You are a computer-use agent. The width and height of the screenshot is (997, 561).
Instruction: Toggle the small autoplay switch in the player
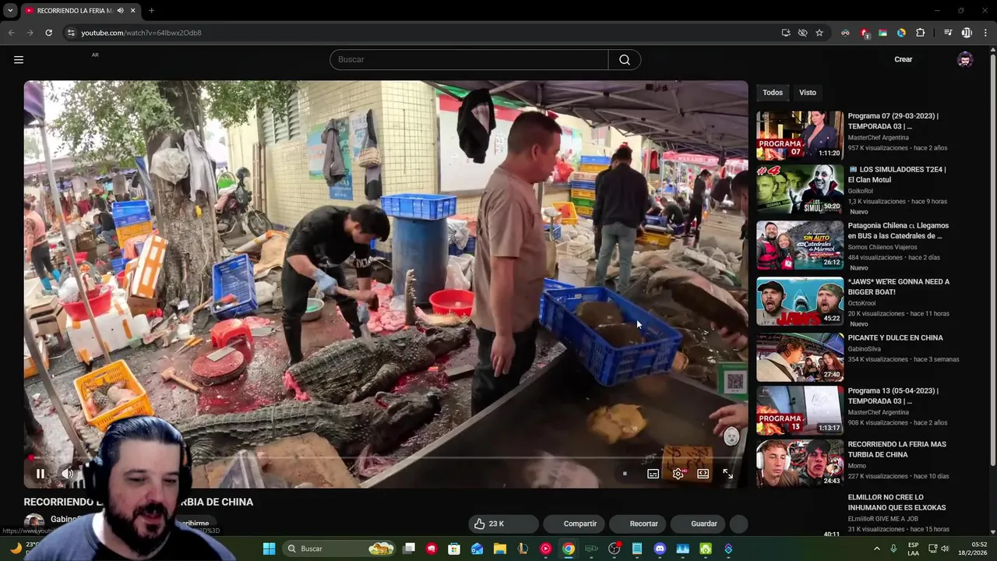[625, 473]
